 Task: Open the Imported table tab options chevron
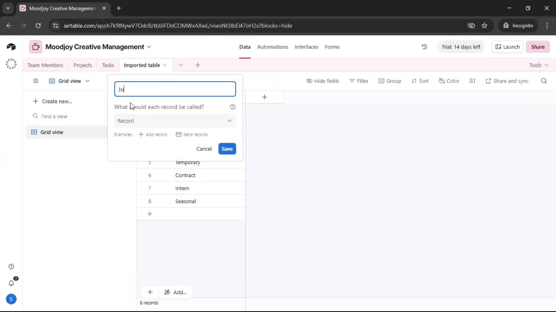(x=165, y=65)
